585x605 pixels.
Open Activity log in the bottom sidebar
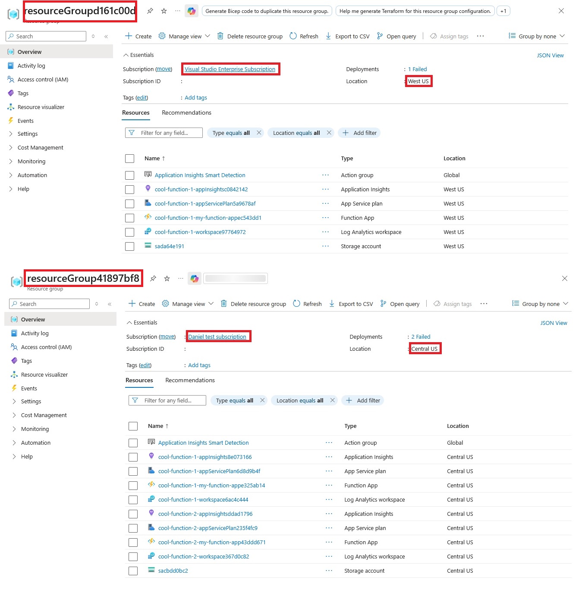pos(35,333)
